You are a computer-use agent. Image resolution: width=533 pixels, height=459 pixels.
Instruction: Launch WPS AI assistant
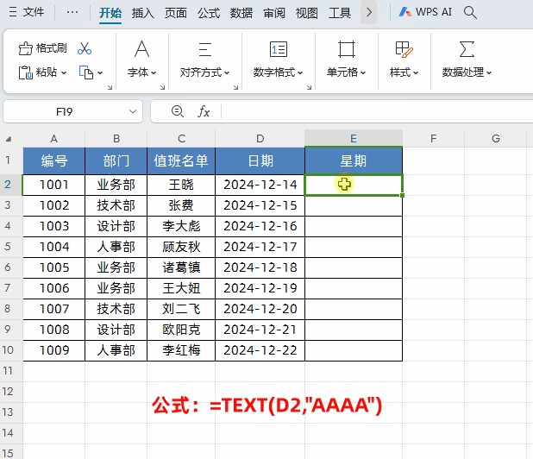(x=425, y=12)
